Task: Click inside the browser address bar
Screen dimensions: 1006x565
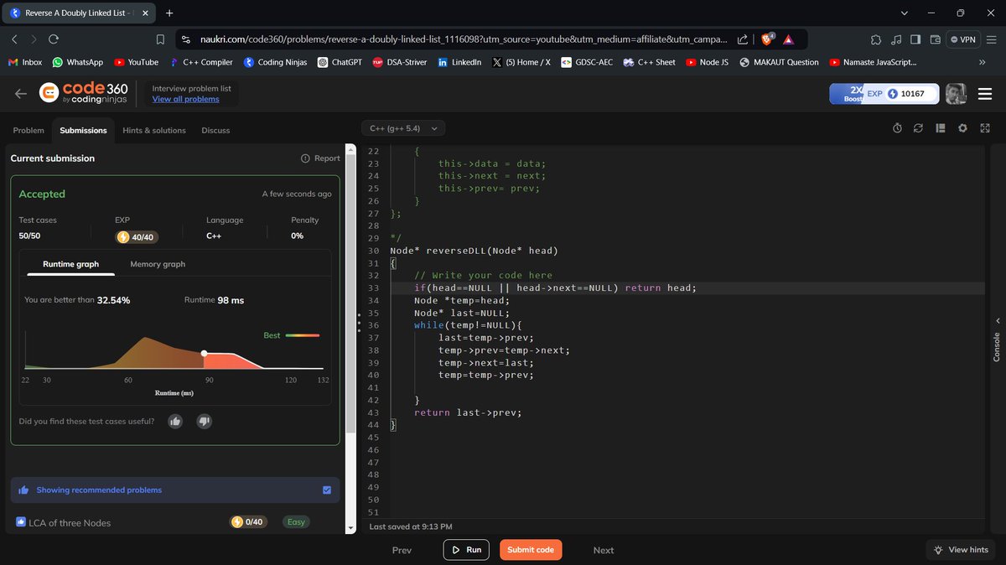Action: (x=461, y=39)
